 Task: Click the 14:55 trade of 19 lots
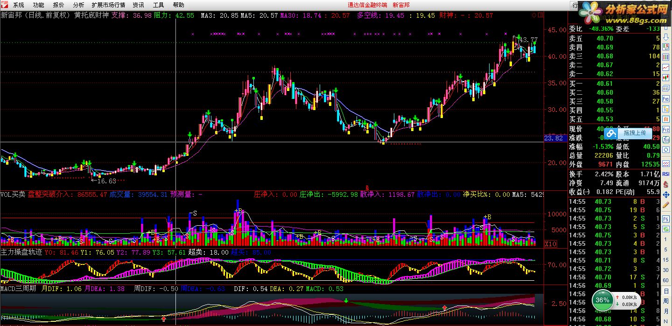point(615,210)
